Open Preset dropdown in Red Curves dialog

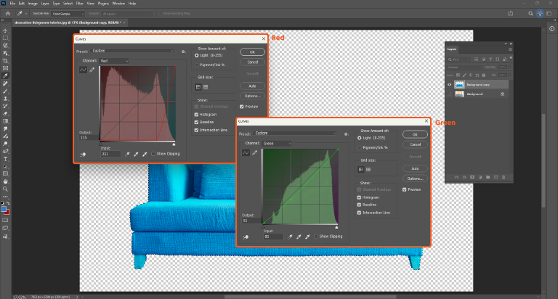pyautogui.click(x=132, y=51)
